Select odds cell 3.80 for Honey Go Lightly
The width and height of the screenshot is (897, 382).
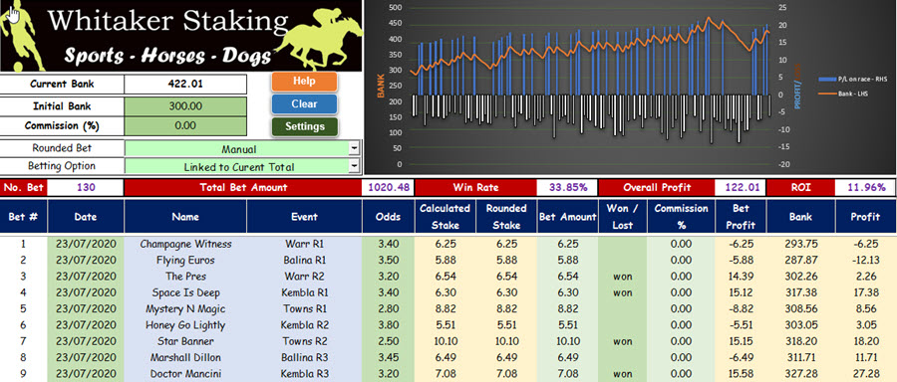click(x=388, y=325)
